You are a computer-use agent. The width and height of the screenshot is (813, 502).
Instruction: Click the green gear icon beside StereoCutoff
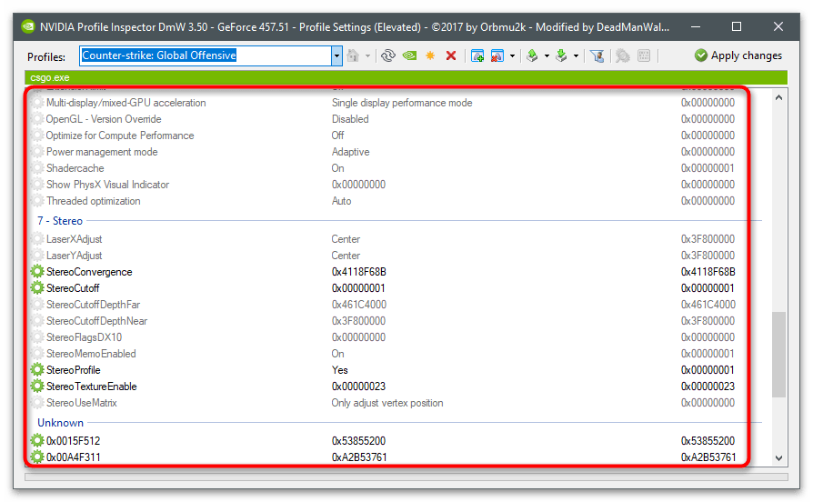37,287
